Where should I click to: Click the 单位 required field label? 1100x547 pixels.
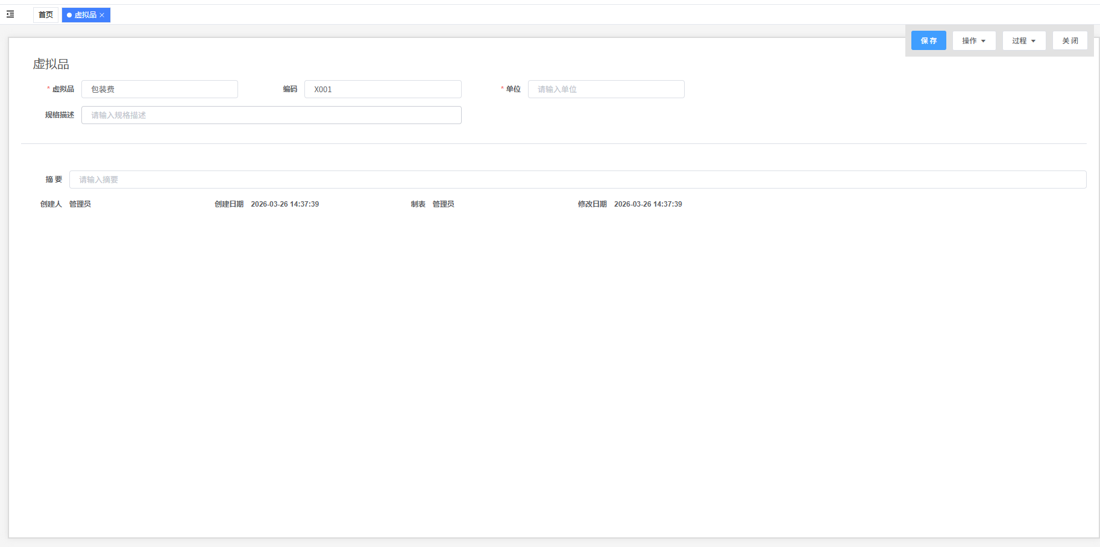point(513,89)
